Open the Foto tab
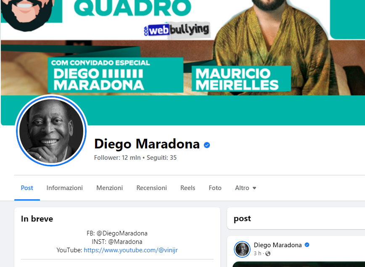The image size is (365, 267). click(x=215, y=188)
